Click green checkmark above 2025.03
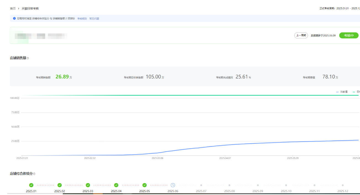This screenshot has width=360, height=195. (x=88, y=185)
